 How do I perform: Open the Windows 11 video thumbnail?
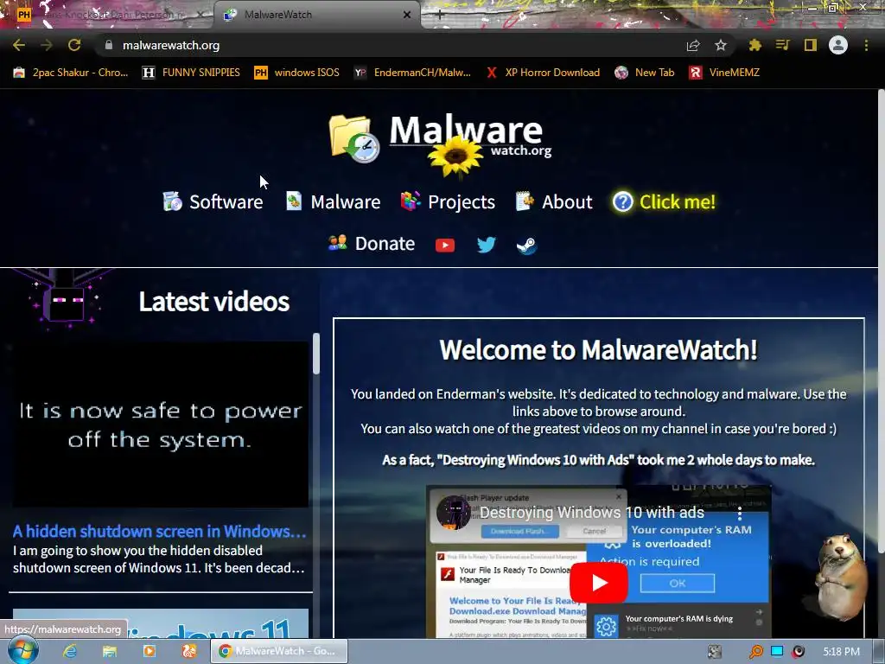point(161,623)
